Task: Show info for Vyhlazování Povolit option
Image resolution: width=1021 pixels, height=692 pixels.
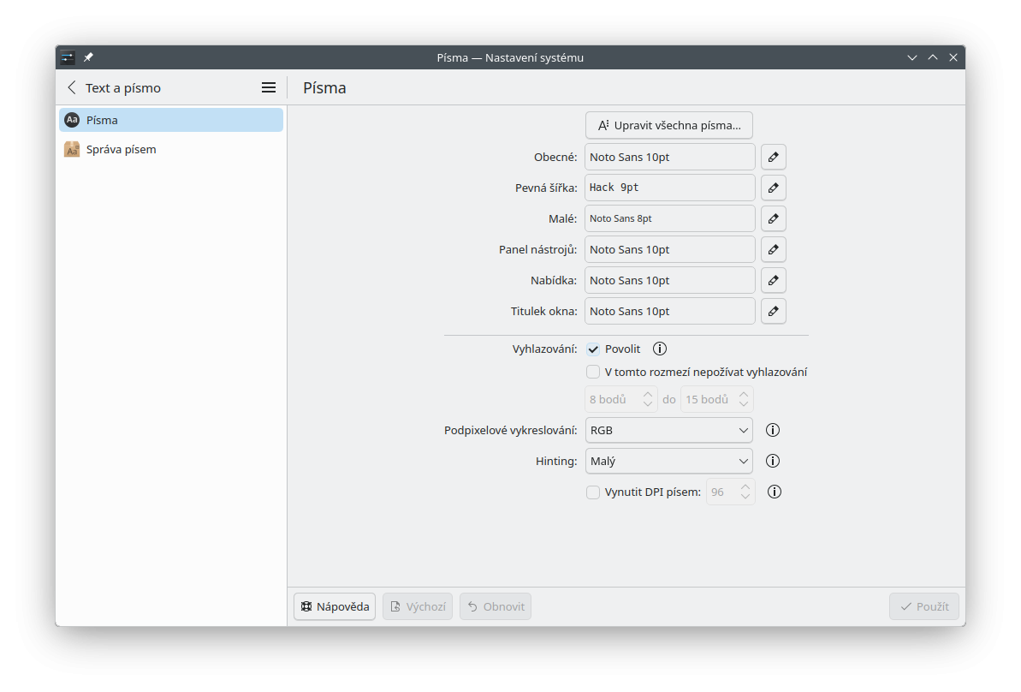Action: [x=659, y=349]
